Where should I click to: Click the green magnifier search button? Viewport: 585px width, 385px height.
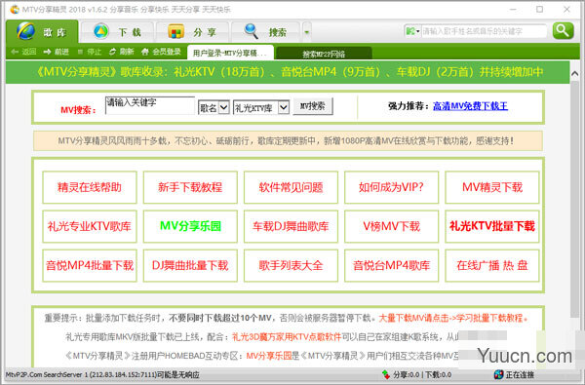(x=563, y=31)
